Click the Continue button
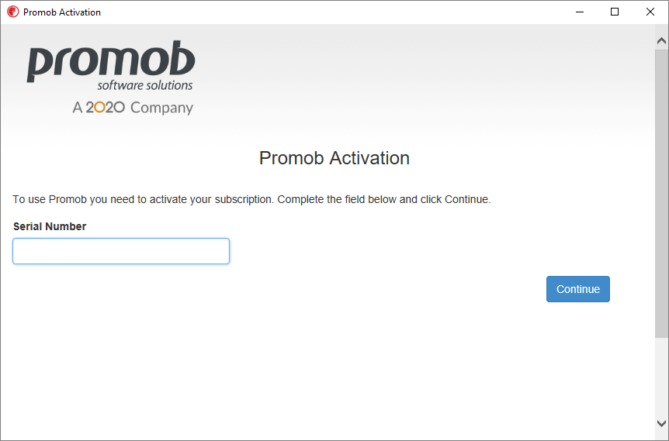Screen dimensions: 669x441 click(577, 289)
